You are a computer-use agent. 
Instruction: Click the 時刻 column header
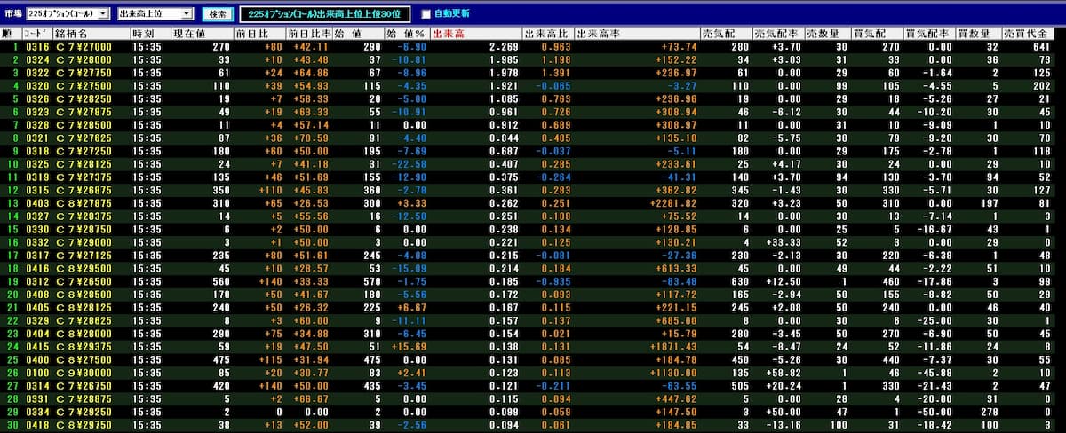144,34
